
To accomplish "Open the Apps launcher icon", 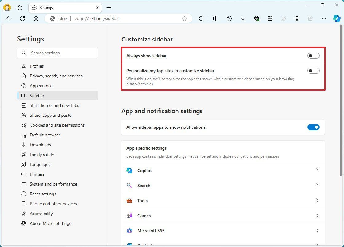I will (270, 18).
